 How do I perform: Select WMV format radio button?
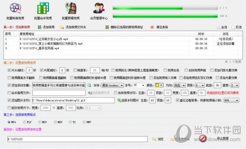click(84, 122)
